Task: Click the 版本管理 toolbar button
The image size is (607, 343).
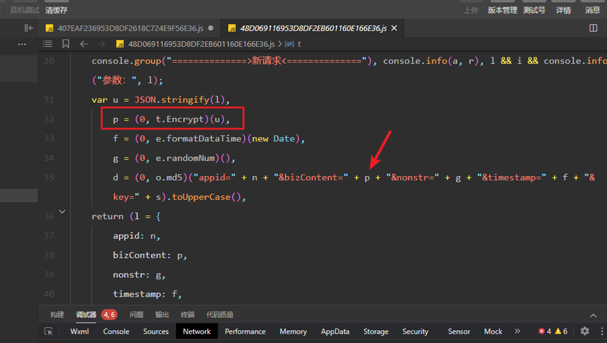Action: pyautogui.click(x=502, y=10)
